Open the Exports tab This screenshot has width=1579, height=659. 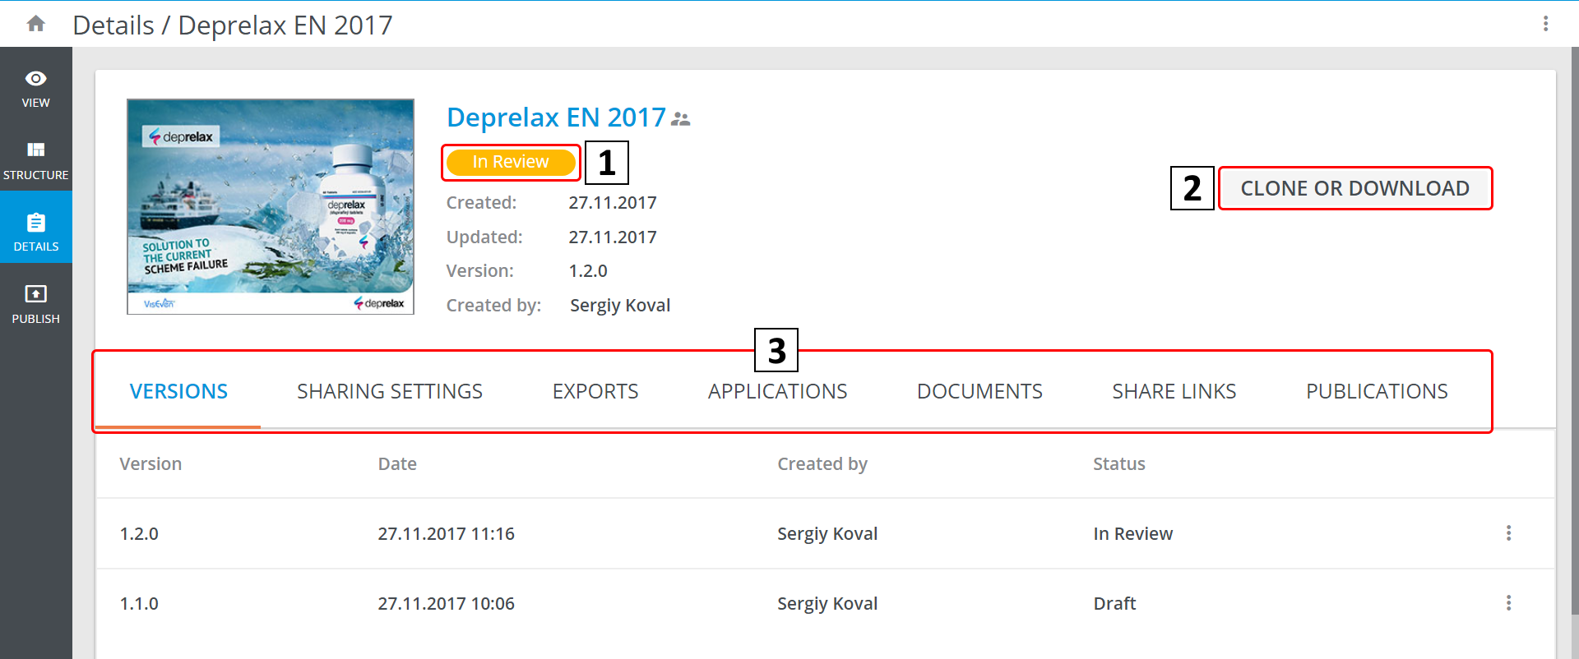coord(595,392)
